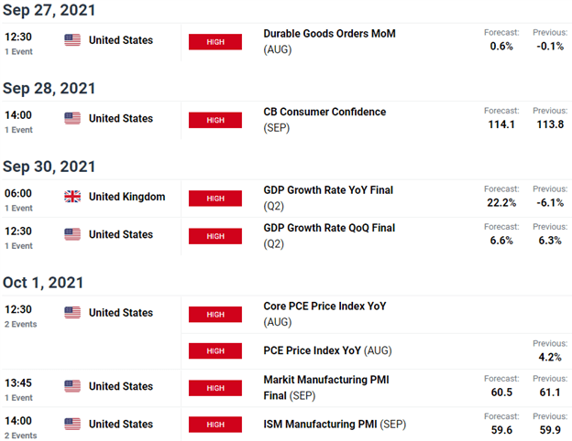Screen dimensions: 572x441
Task: Click HIGH badge next to PCE Price Index YoY
Action: tap(215, 351)
